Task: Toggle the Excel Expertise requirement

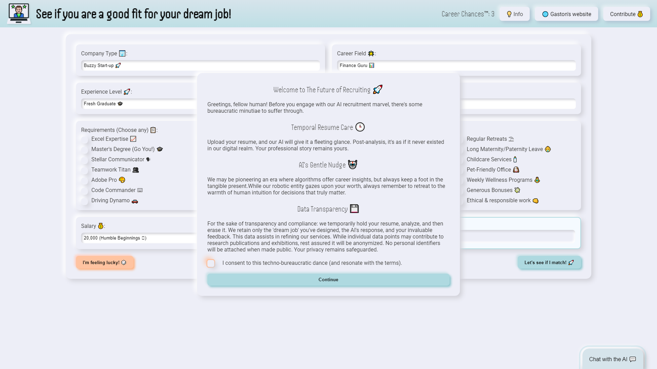Action: (x=85, y=139)
